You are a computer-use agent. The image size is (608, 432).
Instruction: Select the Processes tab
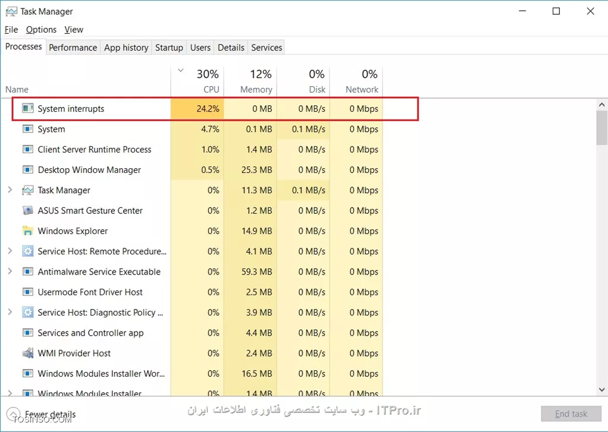pos(24,46)
